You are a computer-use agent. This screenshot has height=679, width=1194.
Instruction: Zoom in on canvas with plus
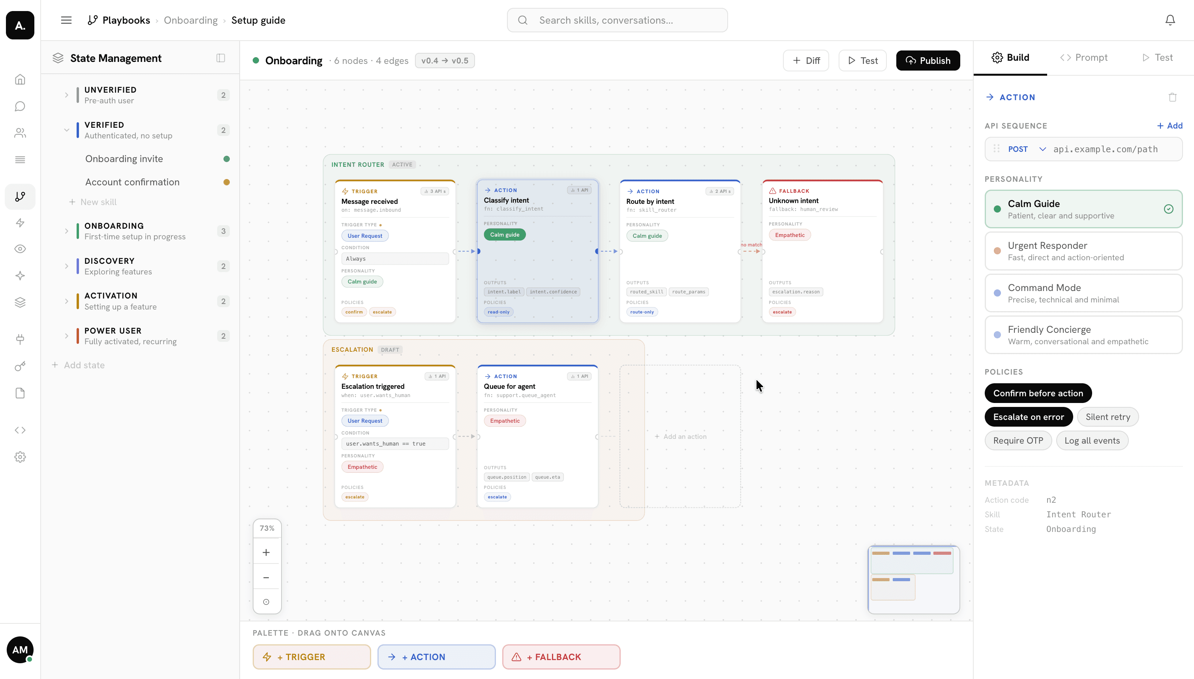point(266,552)
